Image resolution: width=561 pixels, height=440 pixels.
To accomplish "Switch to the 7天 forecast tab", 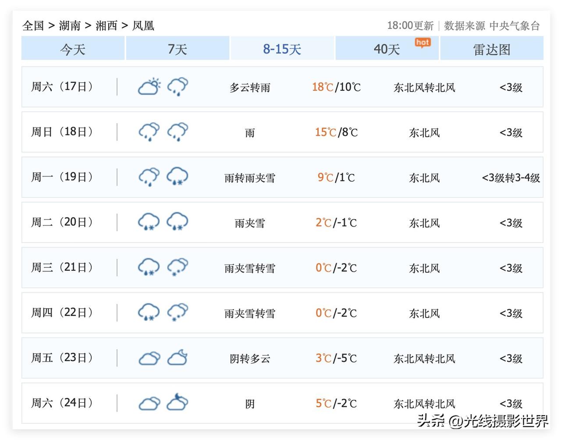I will pos(177,49).
